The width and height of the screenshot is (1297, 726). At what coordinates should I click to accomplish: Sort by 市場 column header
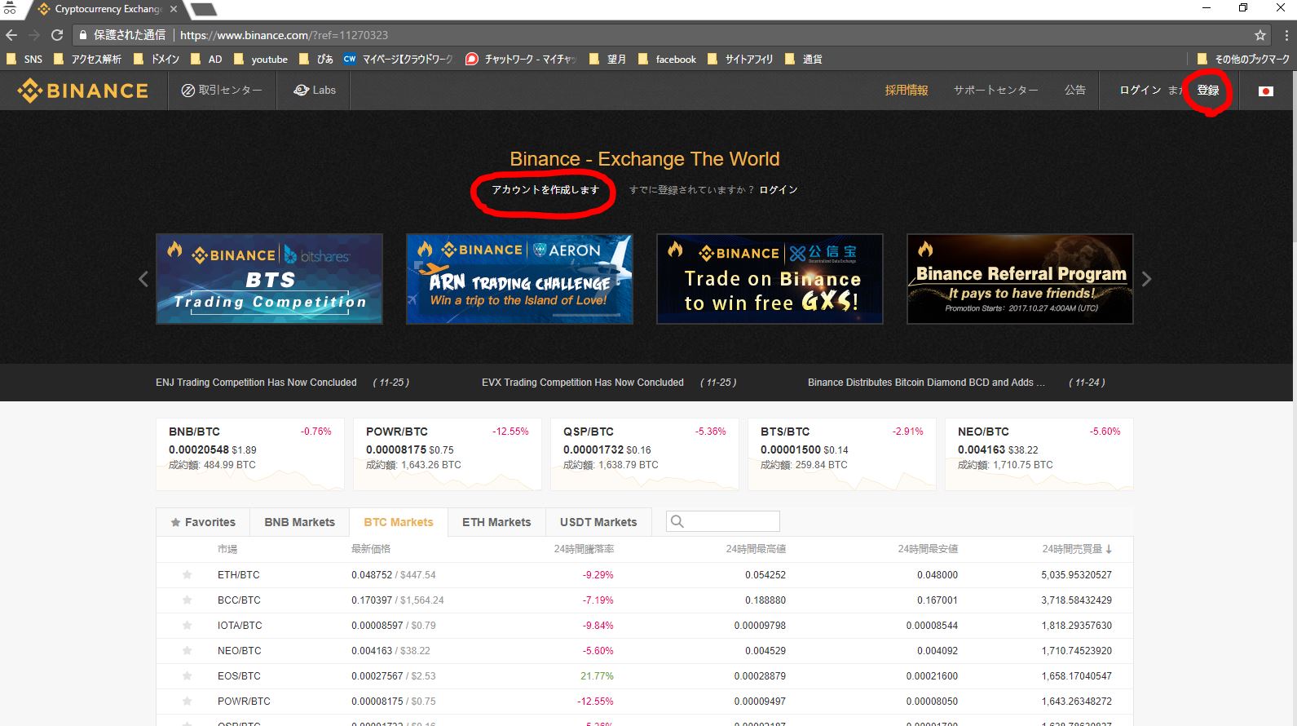click(227, 549)
